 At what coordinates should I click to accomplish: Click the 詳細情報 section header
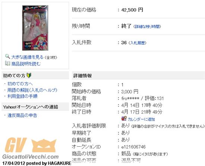[x=82, y=76]
